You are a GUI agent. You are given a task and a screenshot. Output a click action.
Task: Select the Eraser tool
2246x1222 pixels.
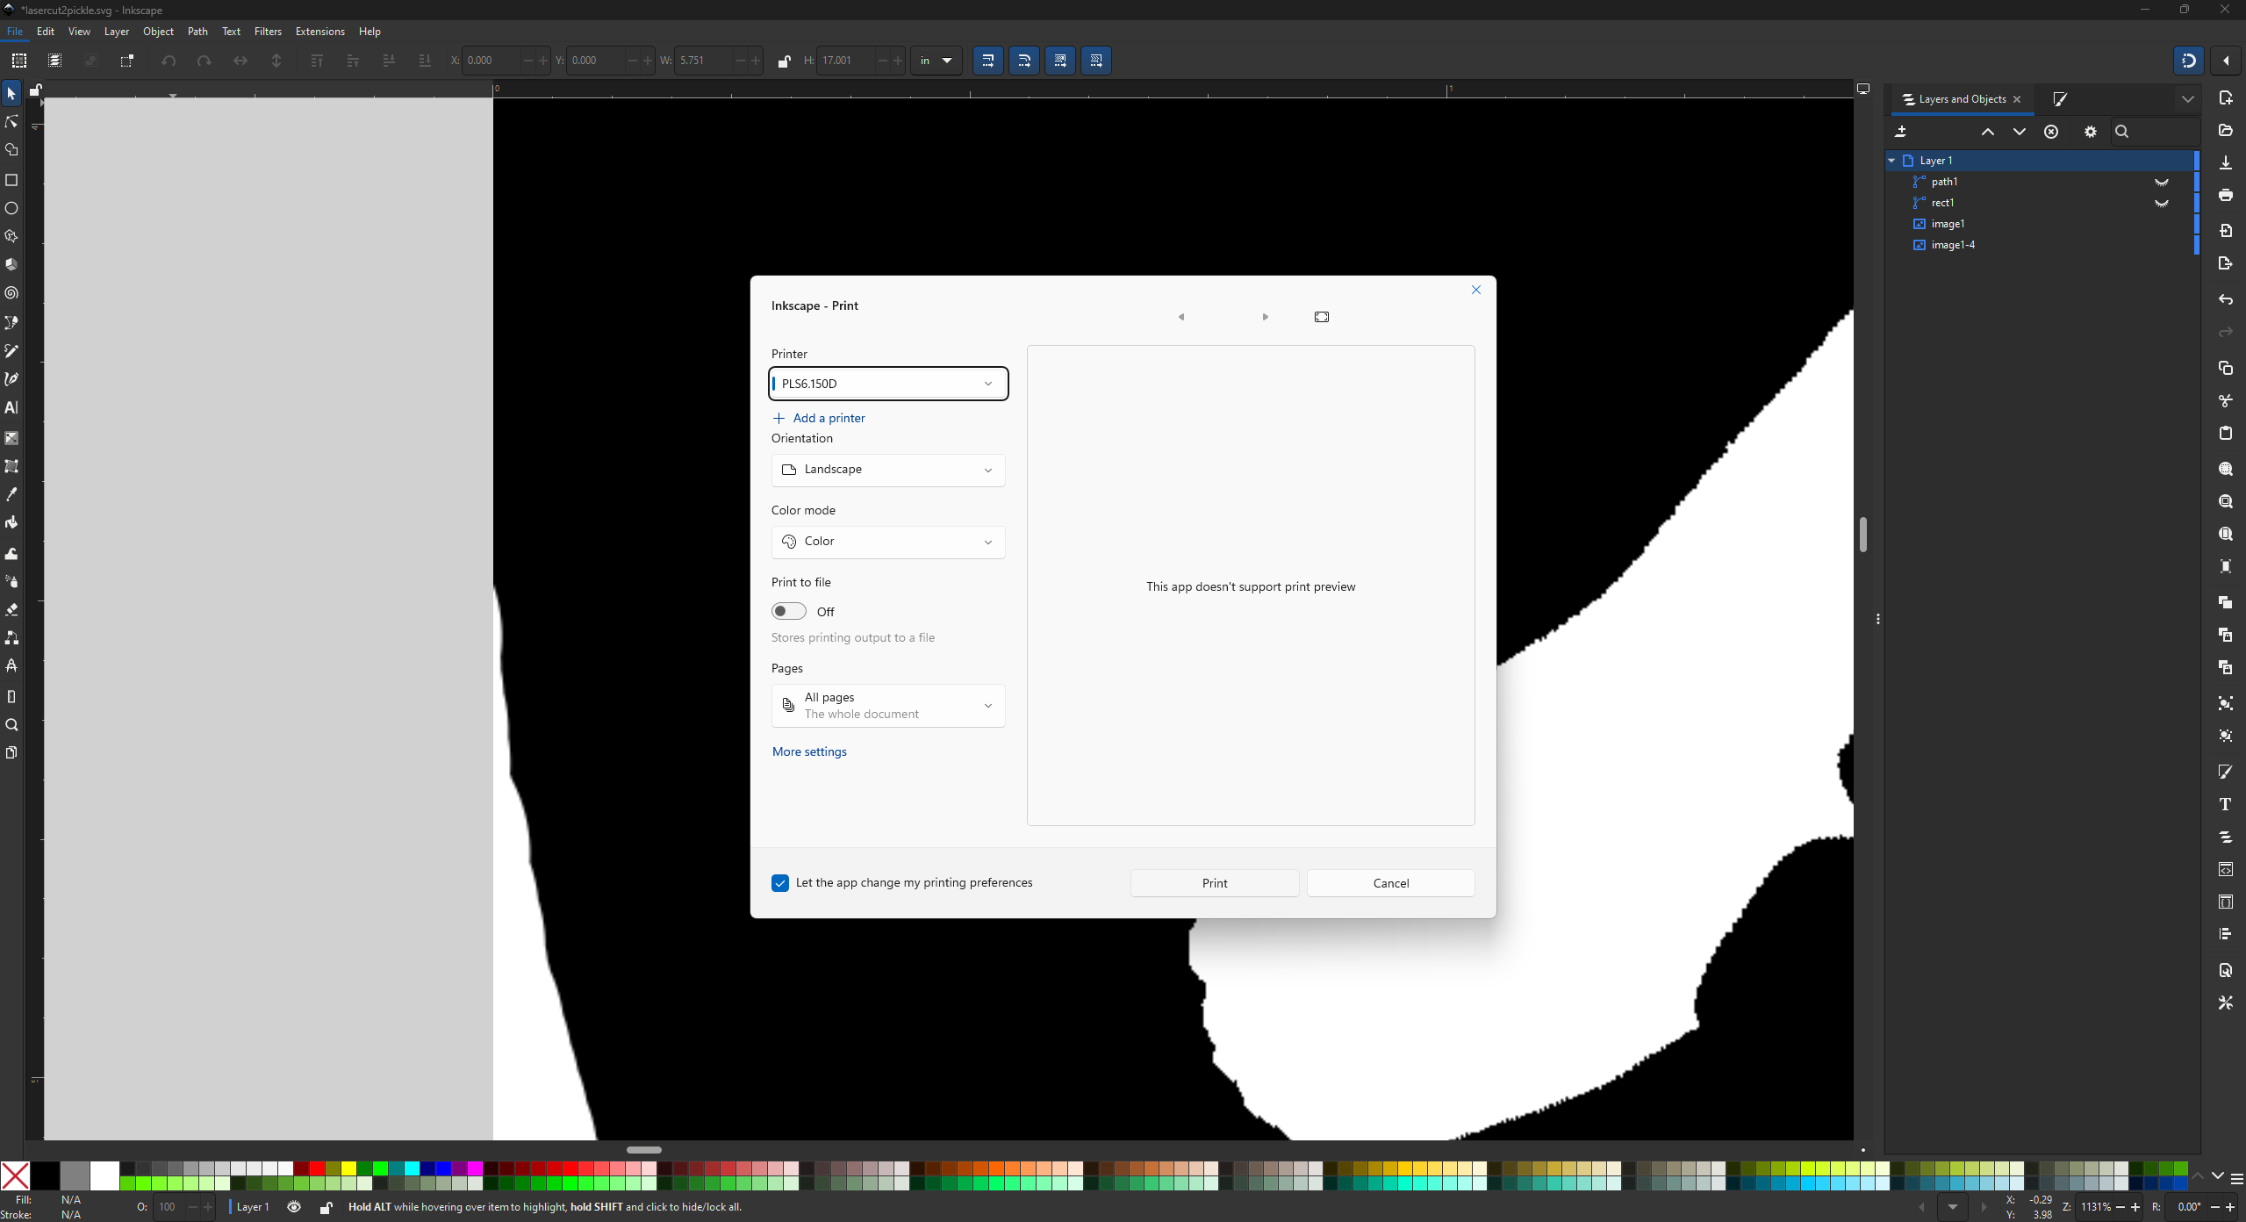(11, 609)
